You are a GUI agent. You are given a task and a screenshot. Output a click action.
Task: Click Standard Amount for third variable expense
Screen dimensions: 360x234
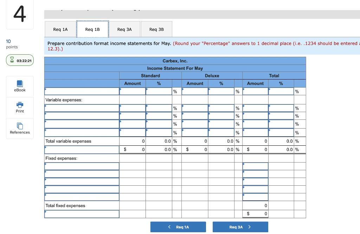coord(133,124)
